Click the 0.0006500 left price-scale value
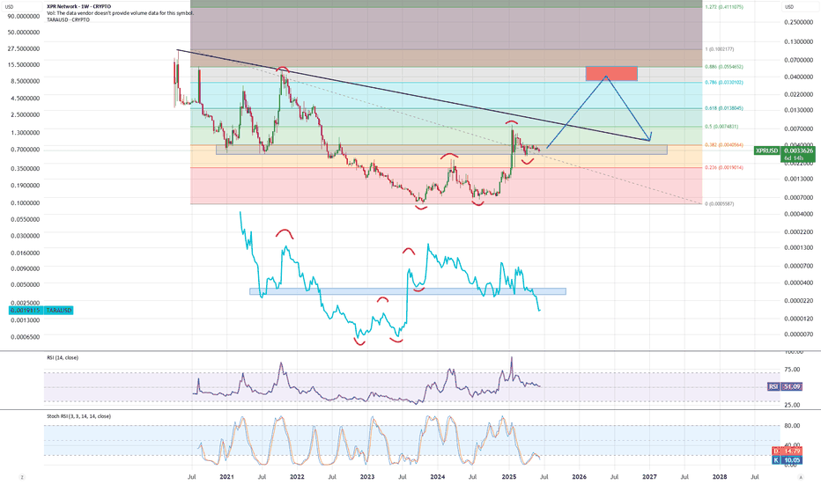 pyautogui.click(x=25, y=337)
